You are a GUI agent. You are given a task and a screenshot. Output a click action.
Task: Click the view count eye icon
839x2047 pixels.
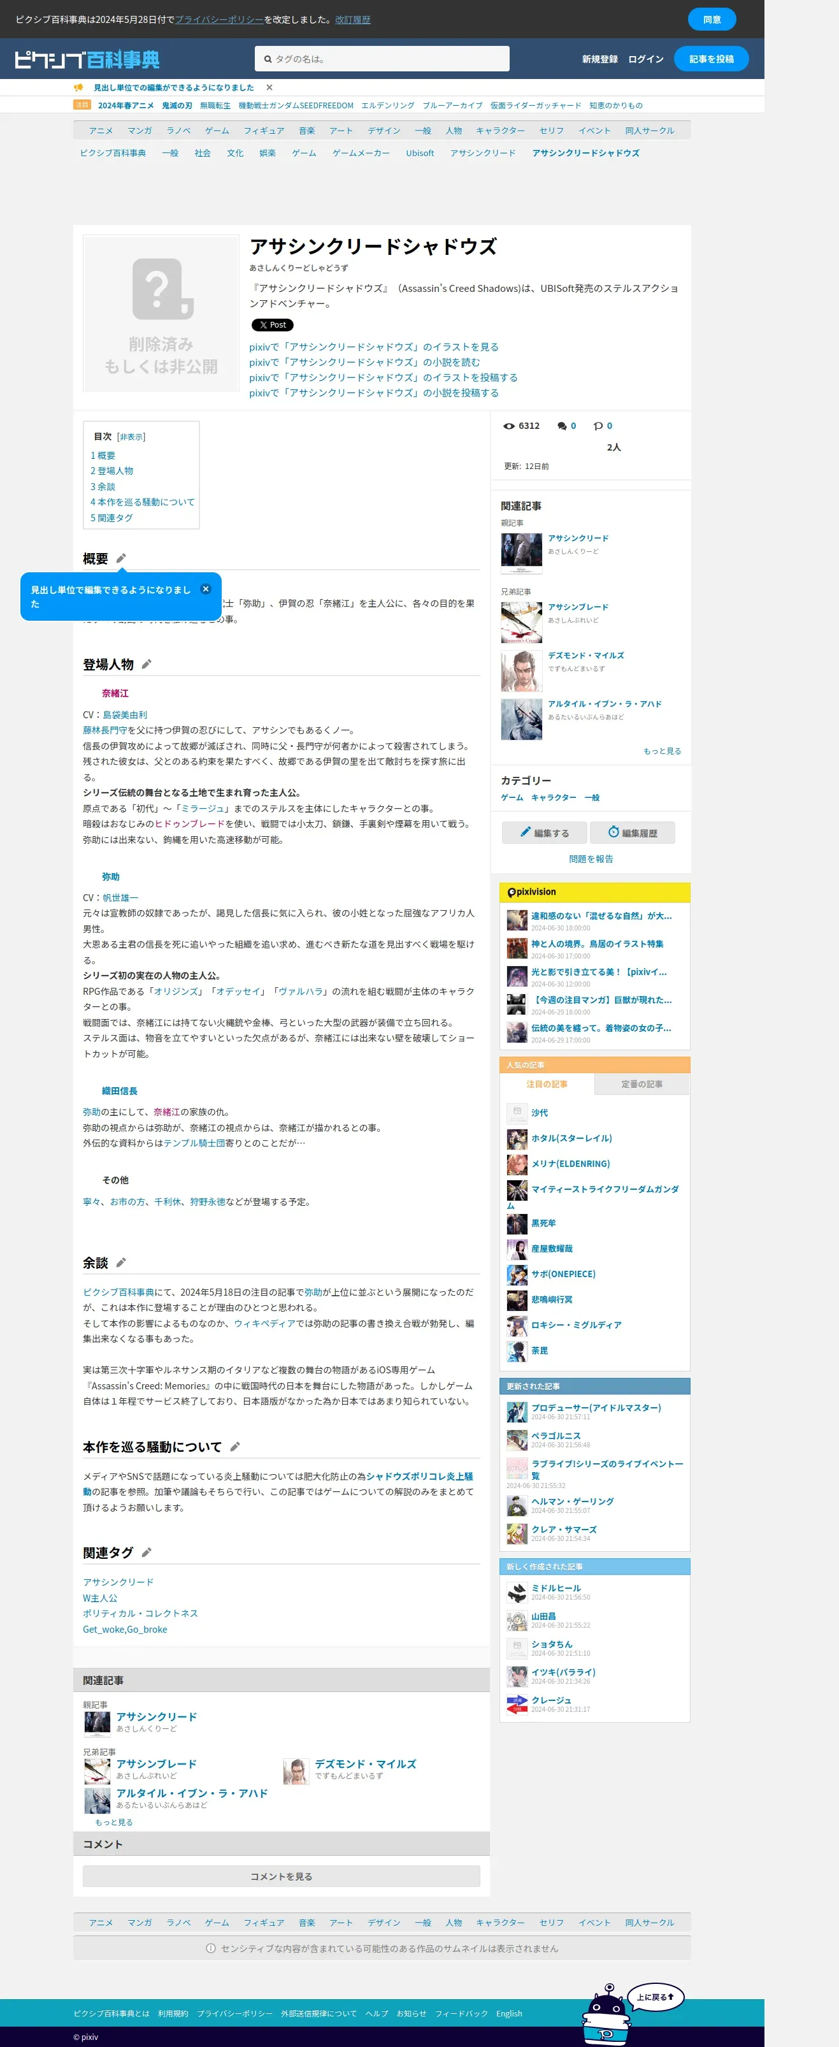[508, 426]
